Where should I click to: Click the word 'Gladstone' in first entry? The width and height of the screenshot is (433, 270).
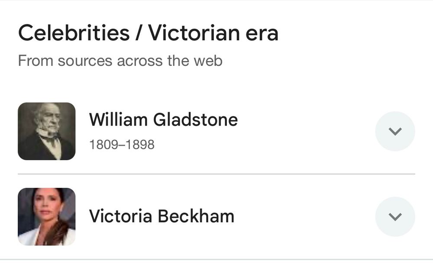pos(195,119)
